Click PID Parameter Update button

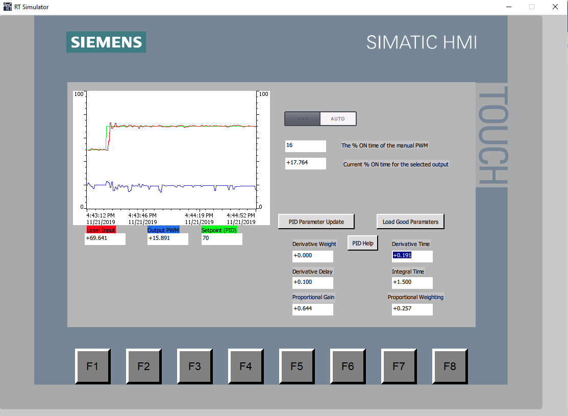coord(316,222)
